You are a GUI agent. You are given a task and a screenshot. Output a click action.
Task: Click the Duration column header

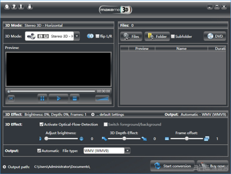tap(217, 49)
